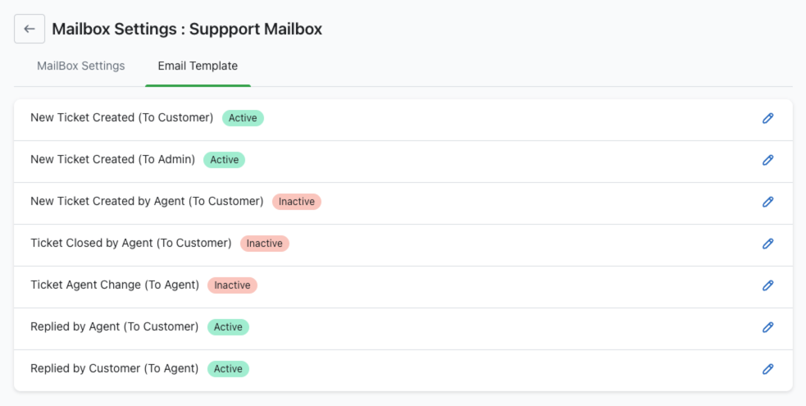
Task: Click Active badge on Replied by Customer
Action: [x=228, y=369]
